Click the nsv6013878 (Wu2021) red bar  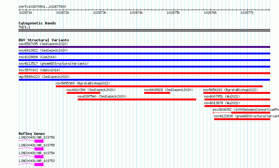coord(237,106)
